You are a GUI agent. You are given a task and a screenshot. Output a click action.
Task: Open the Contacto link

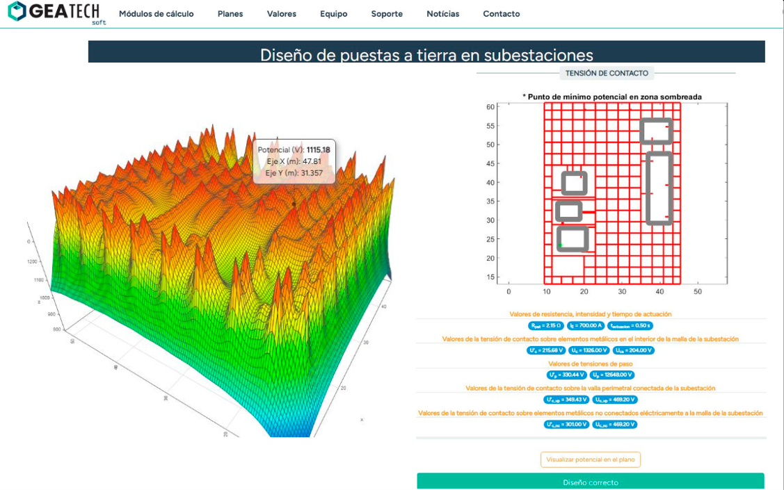point(501,14)
